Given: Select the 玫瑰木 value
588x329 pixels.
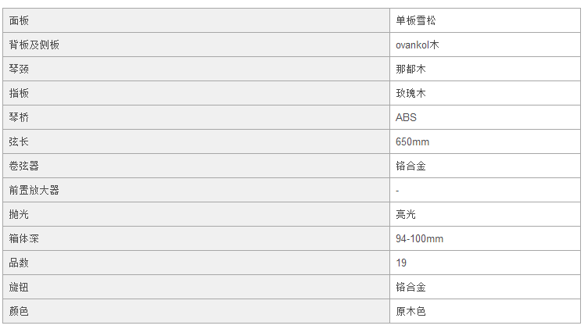Looking at the screenshot, I should (411, 93).
